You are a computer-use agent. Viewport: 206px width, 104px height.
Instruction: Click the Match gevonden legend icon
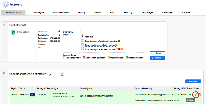127,57
